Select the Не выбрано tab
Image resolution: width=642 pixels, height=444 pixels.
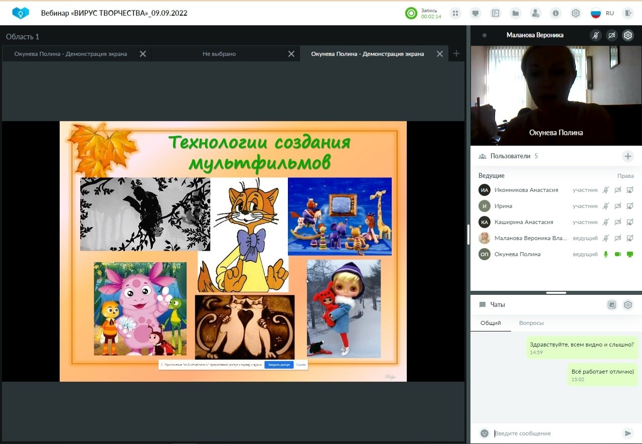(219, 54)
